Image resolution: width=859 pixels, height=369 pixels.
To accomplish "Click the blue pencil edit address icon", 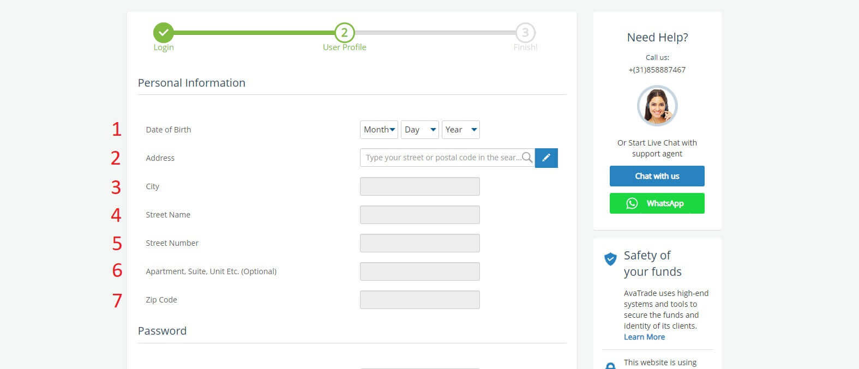I will tap(546, 158).
